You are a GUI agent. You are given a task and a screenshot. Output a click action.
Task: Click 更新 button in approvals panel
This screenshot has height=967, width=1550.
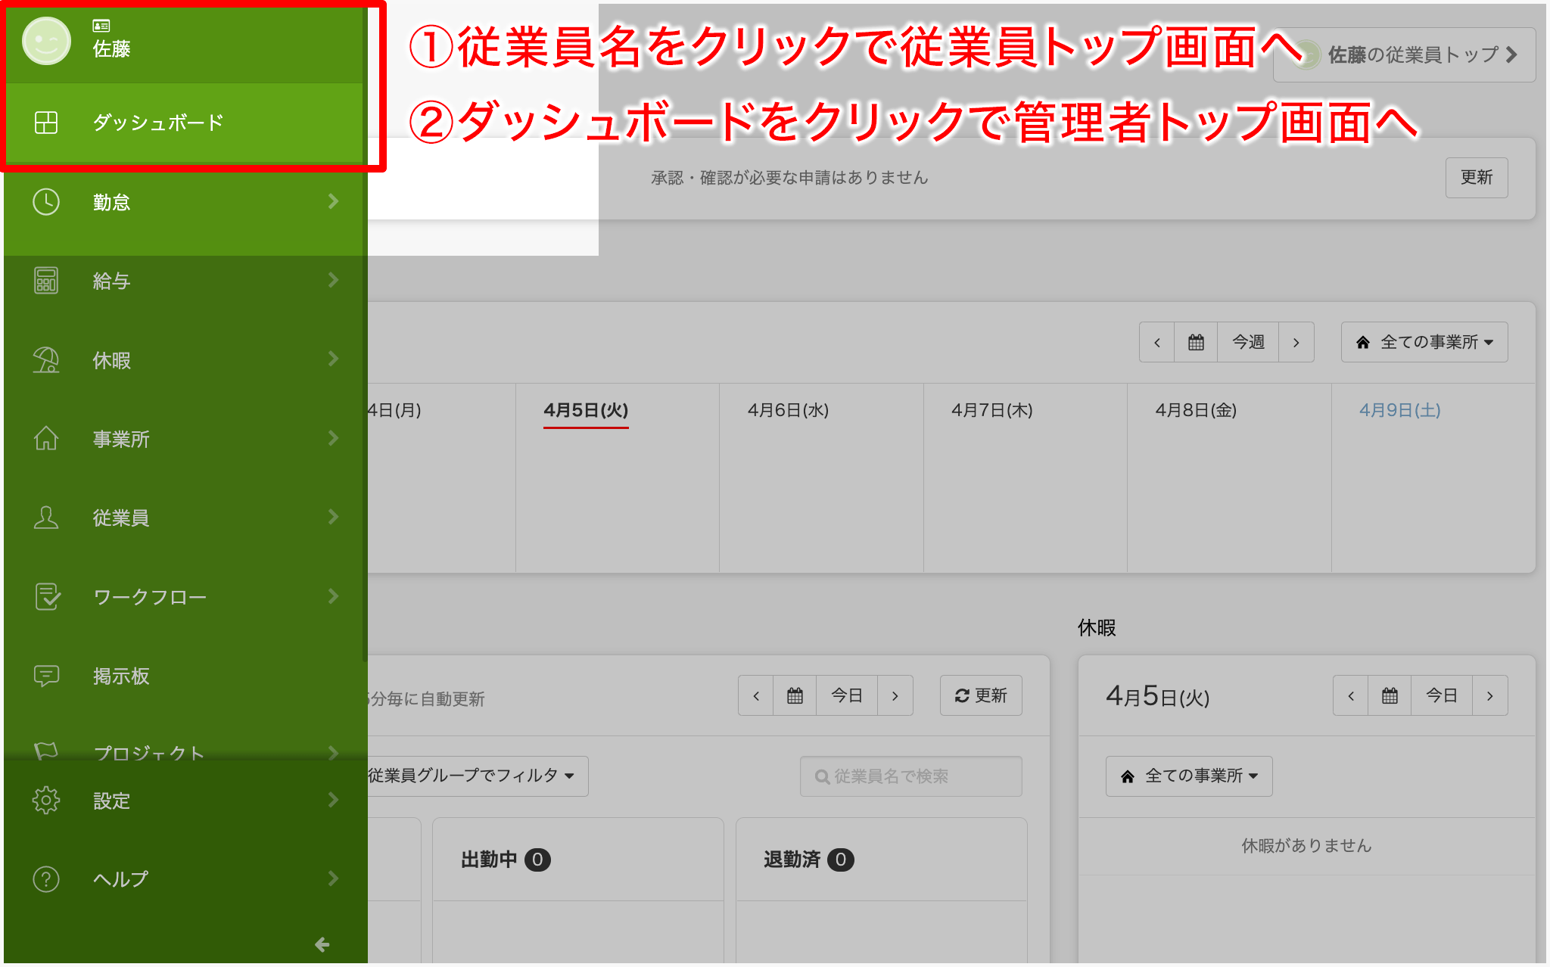[x=1477, y=178]
